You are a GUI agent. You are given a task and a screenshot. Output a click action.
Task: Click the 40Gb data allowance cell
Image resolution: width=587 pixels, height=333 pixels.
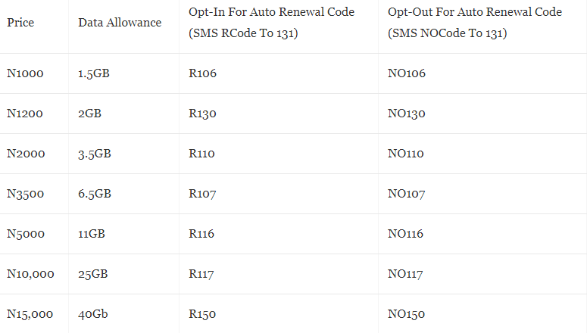(x=93, y=314)
